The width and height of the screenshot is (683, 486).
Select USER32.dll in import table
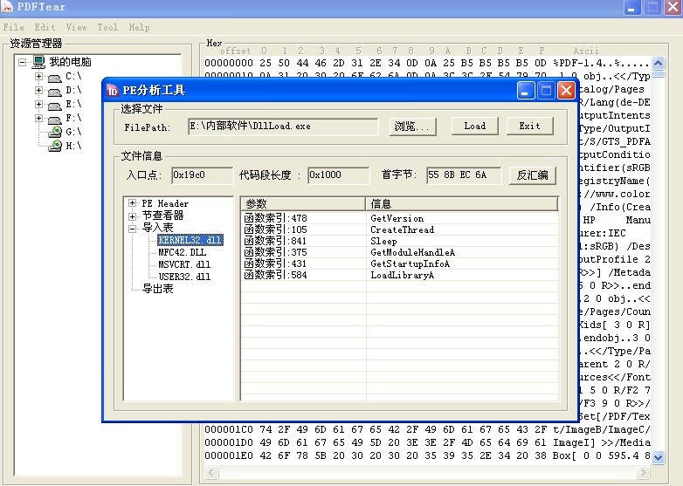[x=184, y=277]
